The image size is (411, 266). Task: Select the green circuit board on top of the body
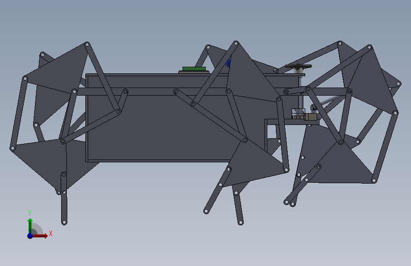click(194, 69)
